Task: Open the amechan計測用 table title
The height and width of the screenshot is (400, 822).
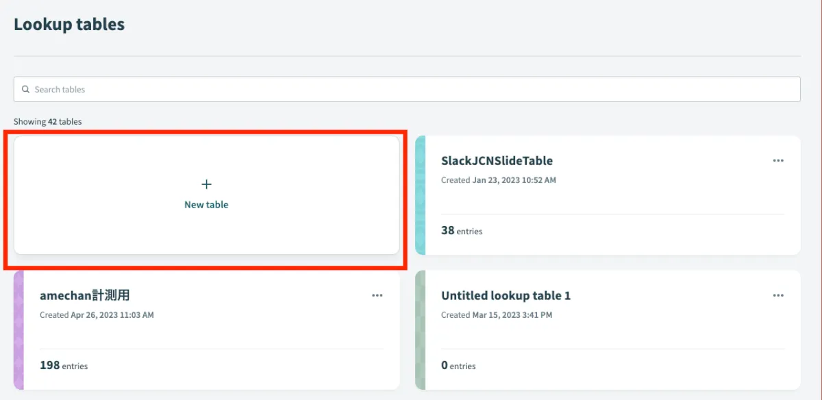Action: (x=84, y=296)
